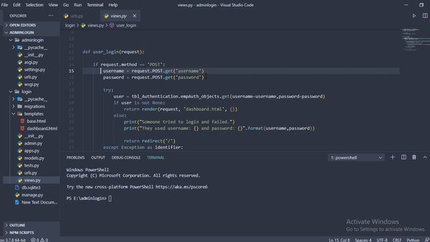Image resolution: width=430 pixels, height=242 pixels.
Task: Open base.html template file
Action: click(36, 121)
